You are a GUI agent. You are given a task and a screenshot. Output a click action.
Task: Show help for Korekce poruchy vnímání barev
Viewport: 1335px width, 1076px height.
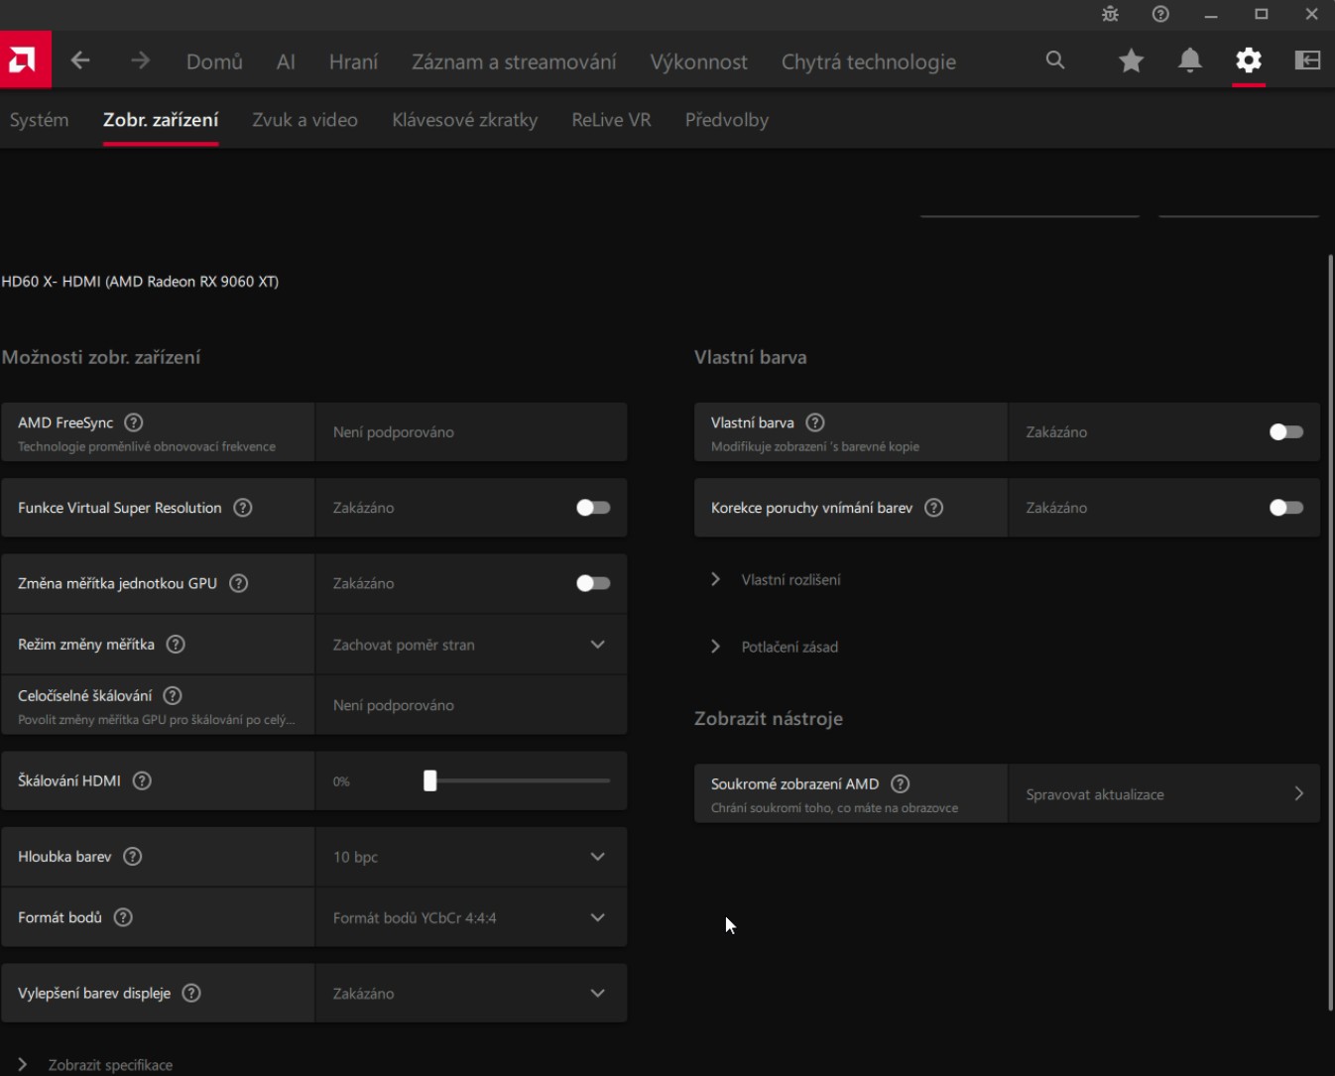pyautogui.click(x=934, y=508)
